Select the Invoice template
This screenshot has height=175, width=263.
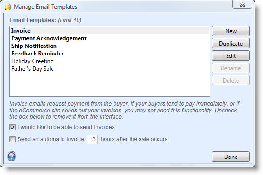click(110, 31)
